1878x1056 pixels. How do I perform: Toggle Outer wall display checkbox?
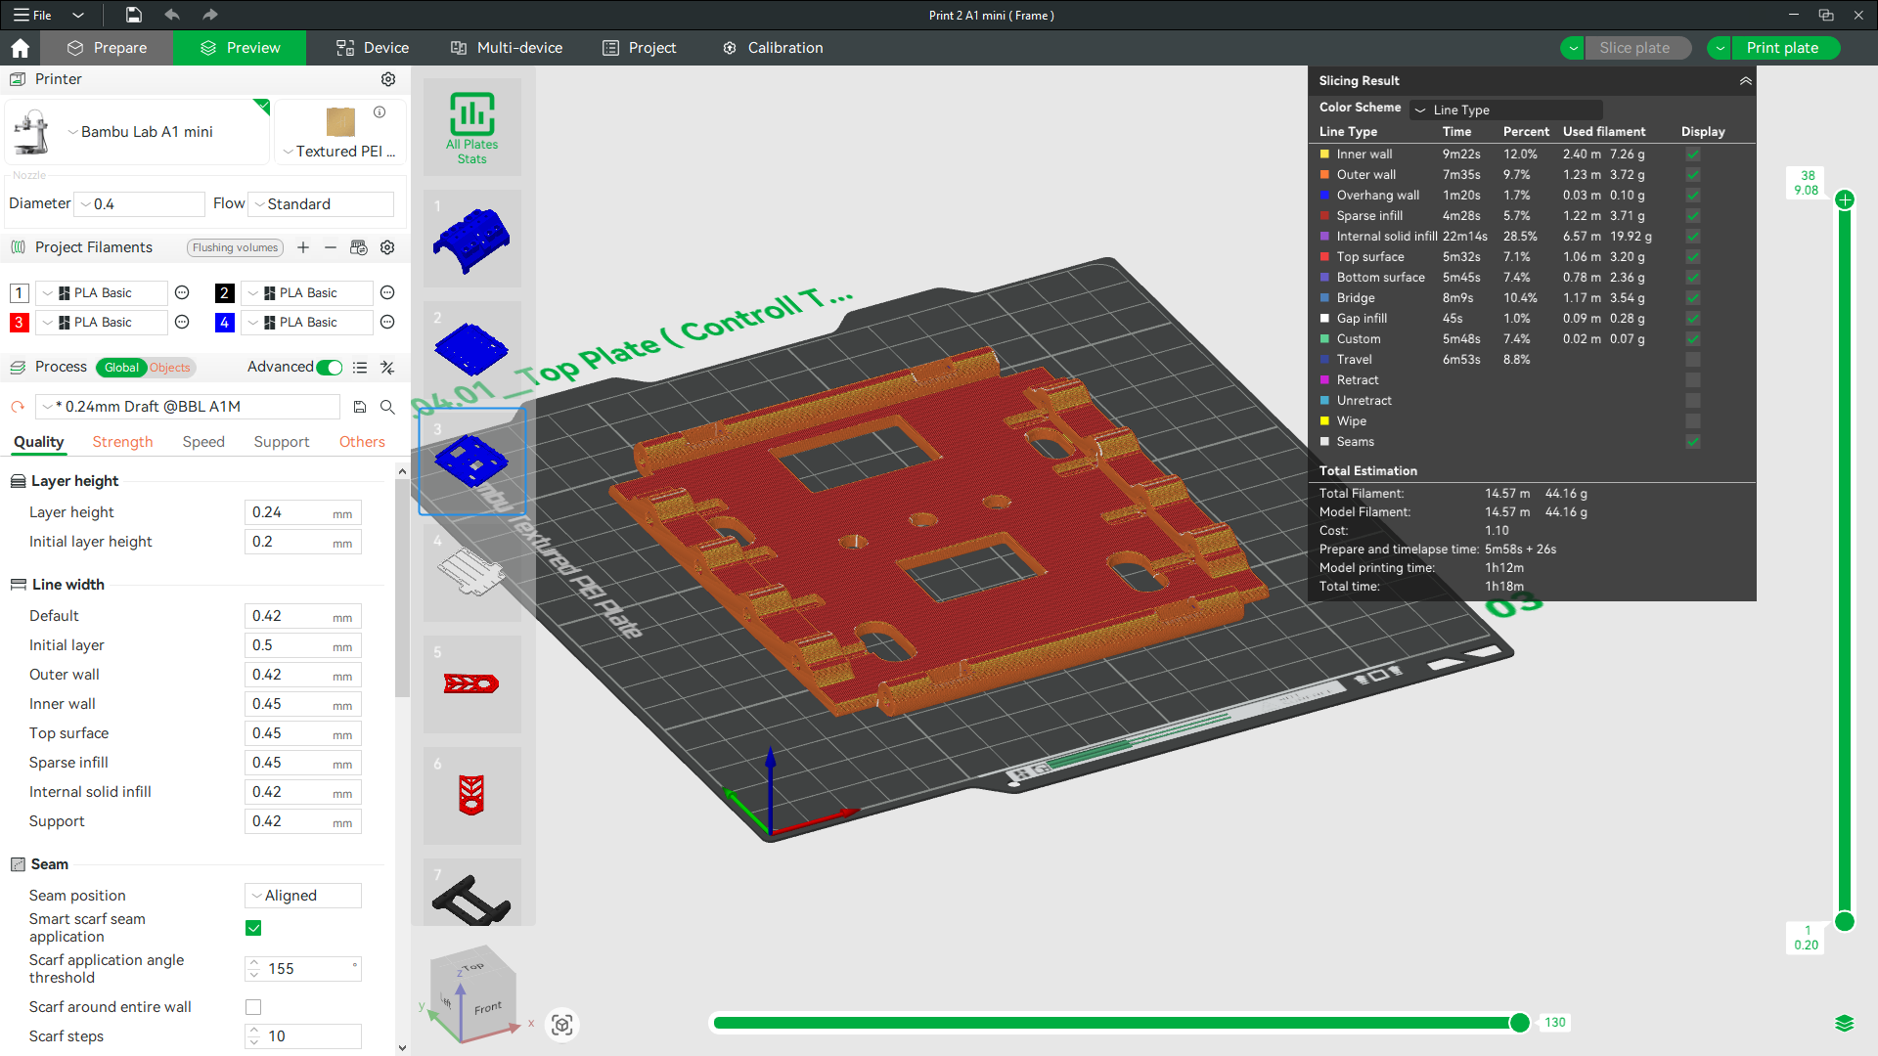point(1693,175)
